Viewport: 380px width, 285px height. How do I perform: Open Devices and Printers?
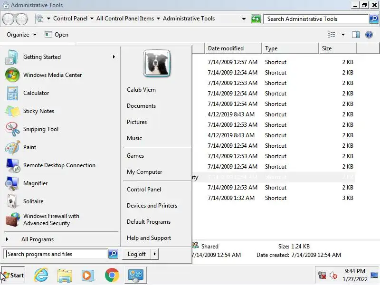point(152,206)
